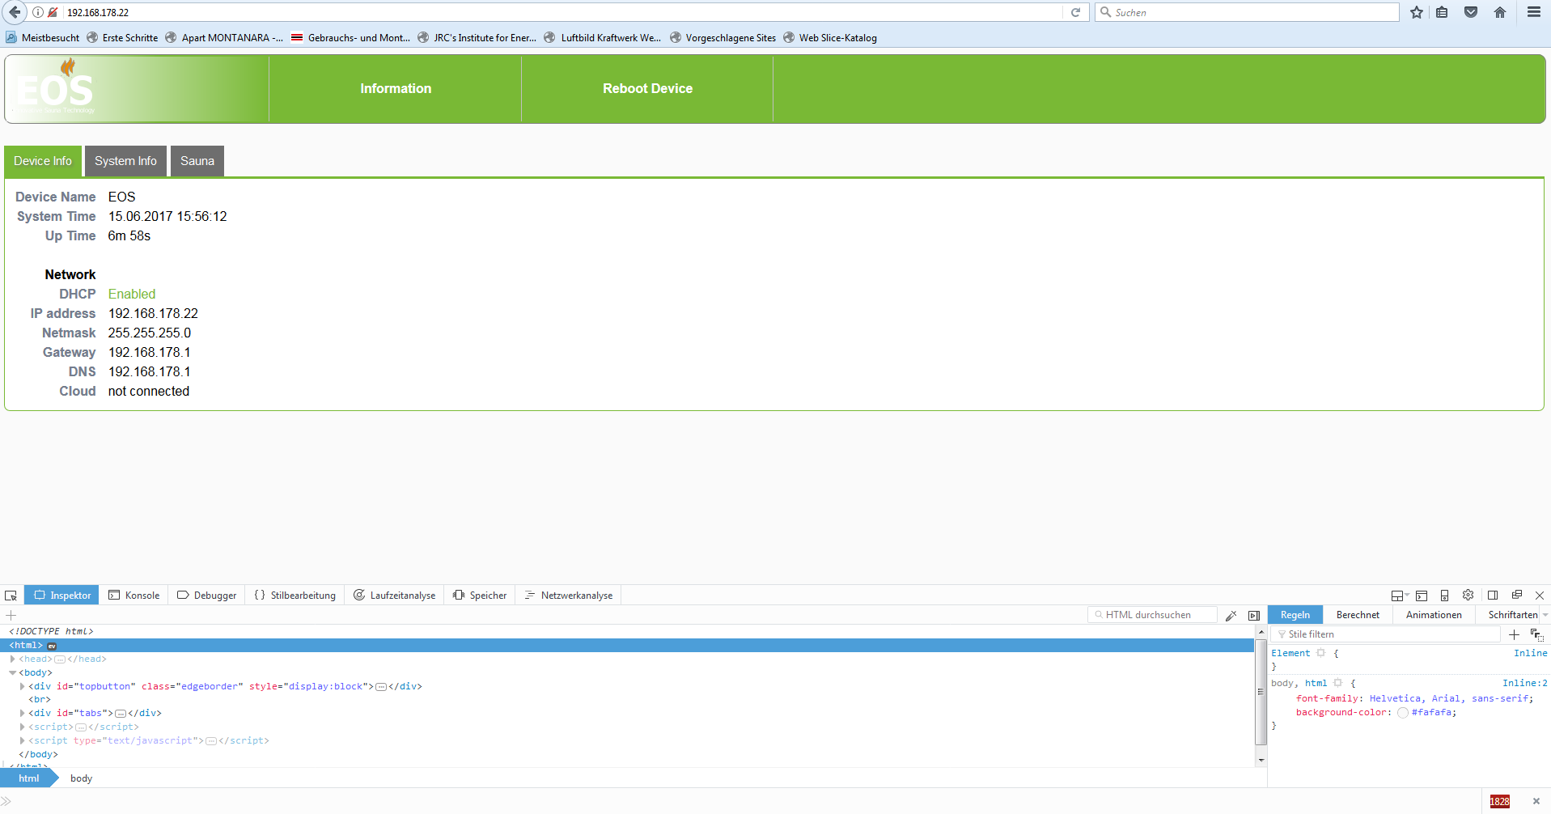Select body in the breadcrumb bar

pos(81,778)
